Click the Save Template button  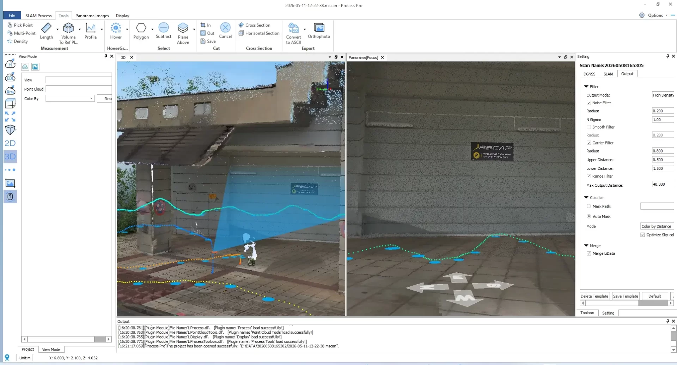[x=626, y=296]
